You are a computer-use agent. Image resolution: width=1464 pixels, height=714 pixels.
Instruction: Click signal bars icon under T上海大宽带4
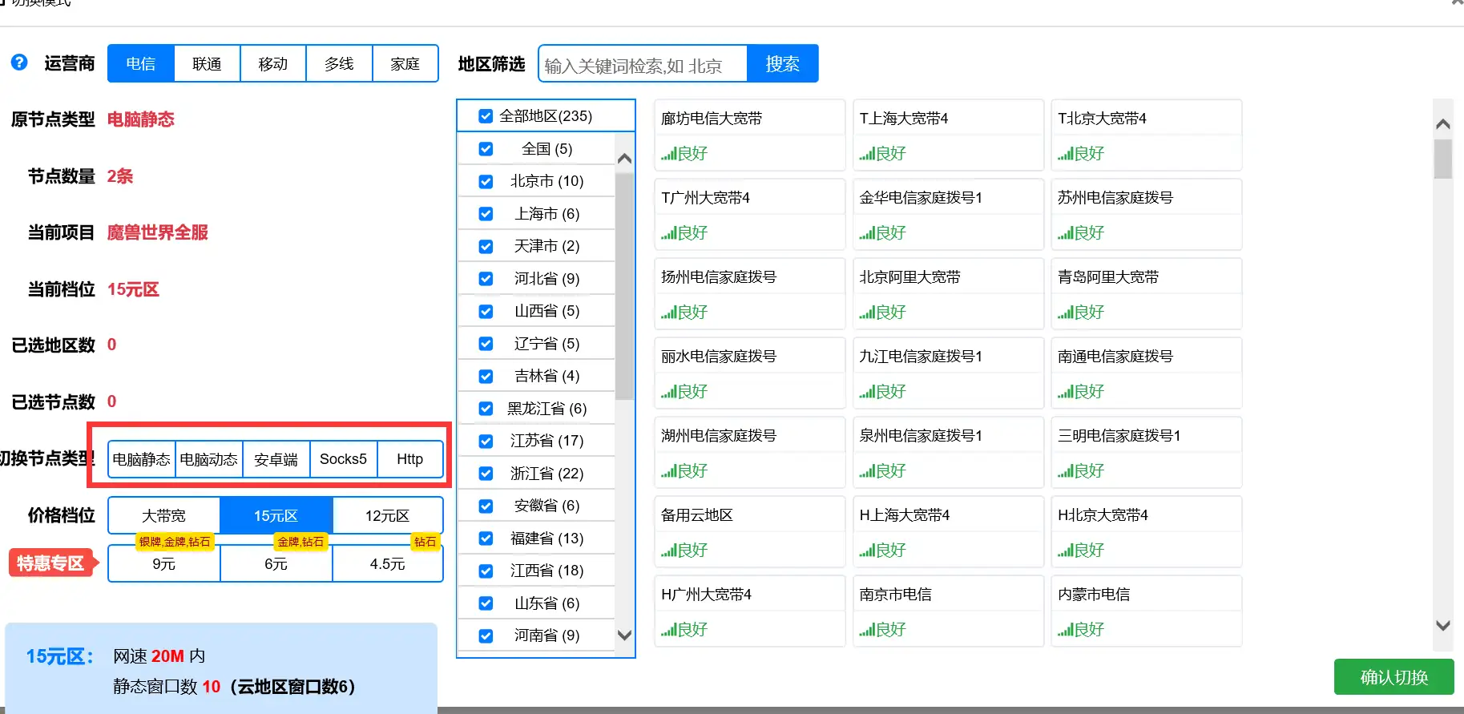coord(866,154)
